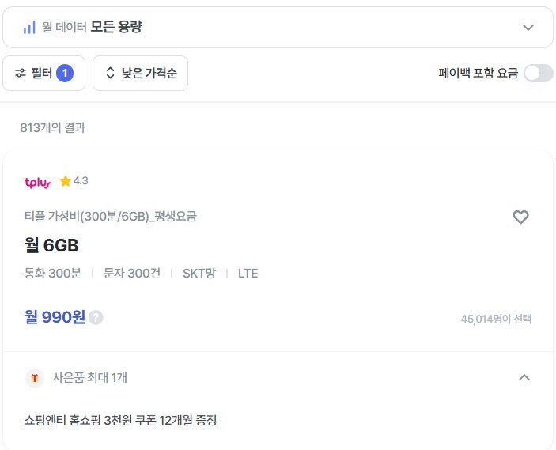The width and height of the screenshot is (556, 450).
Task: Click the filter sliders icon
Action: click(x=21, y=73)
